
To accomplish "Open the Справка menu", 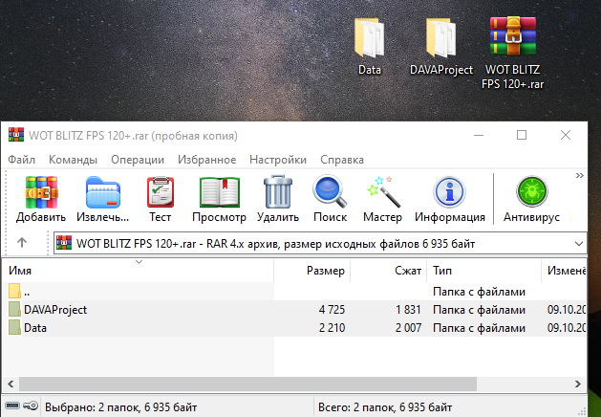I will pyautogui.click(x=342, y=160).
